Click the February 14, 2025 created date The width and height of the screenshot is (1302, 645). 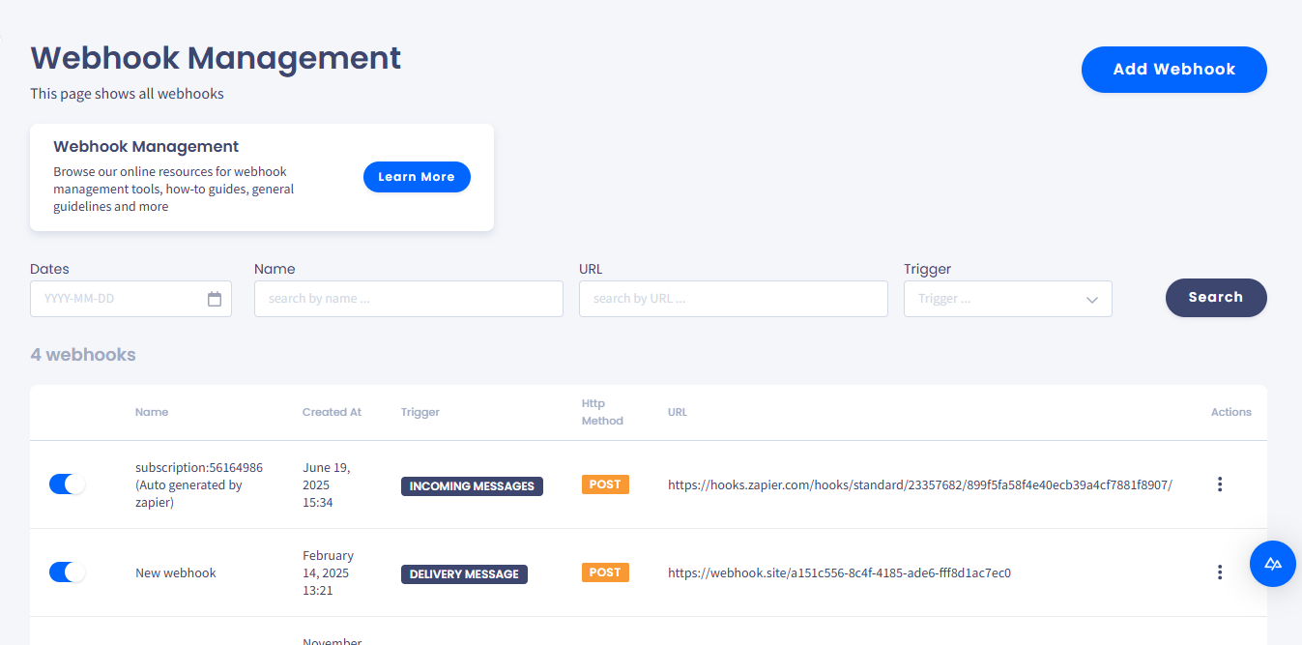coord(329,572)
